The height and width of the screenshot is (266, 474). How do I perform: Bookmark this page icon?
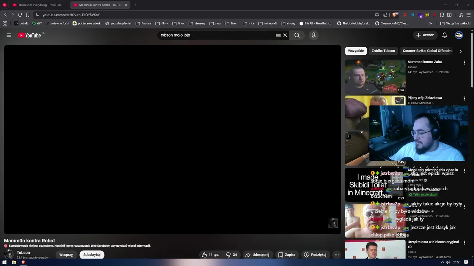[27, 15]
